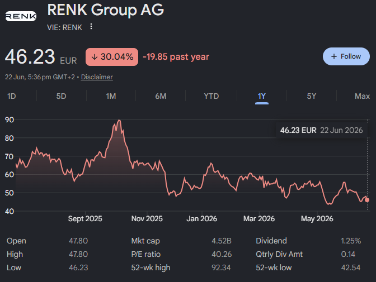Click the 22 Jun, 5:36 pm GMT+2 timestamp
376x282 pixels.
tap(40, 77)
